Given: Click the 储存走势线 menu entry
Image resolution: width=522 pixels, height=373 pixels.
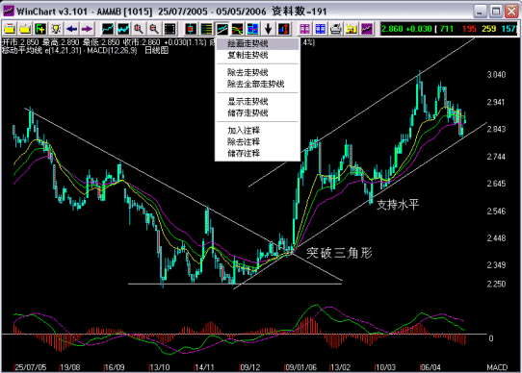Looking at the screenshot, I should [248, 113].
